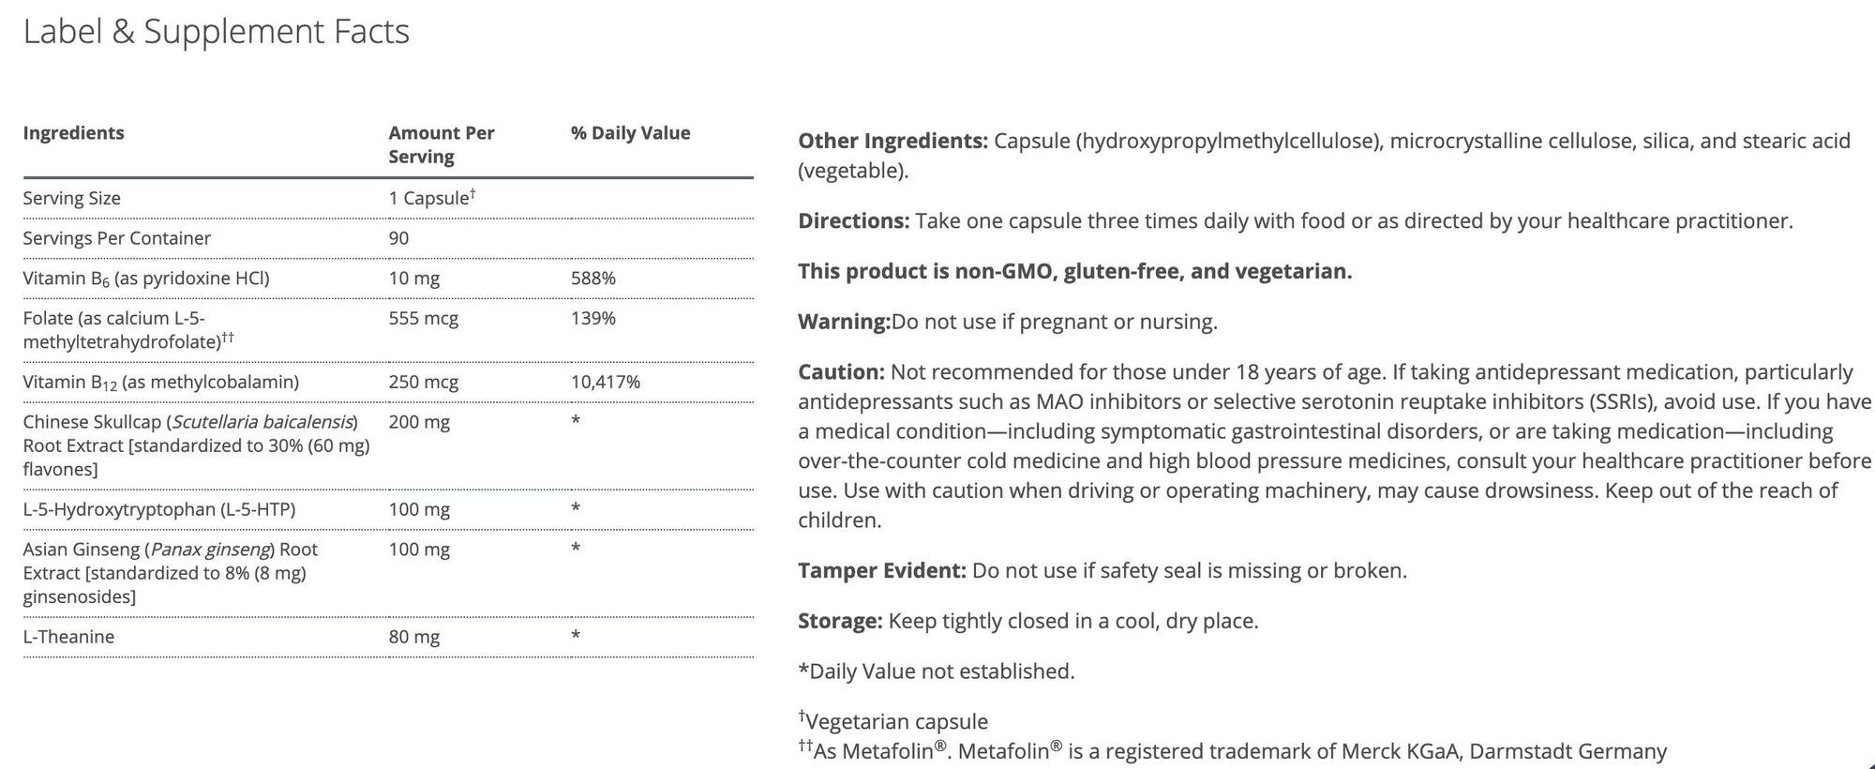Click the Caution label paragraph heading
Viewport: 1875px width, 769px height.
click(x=840, y=372)
